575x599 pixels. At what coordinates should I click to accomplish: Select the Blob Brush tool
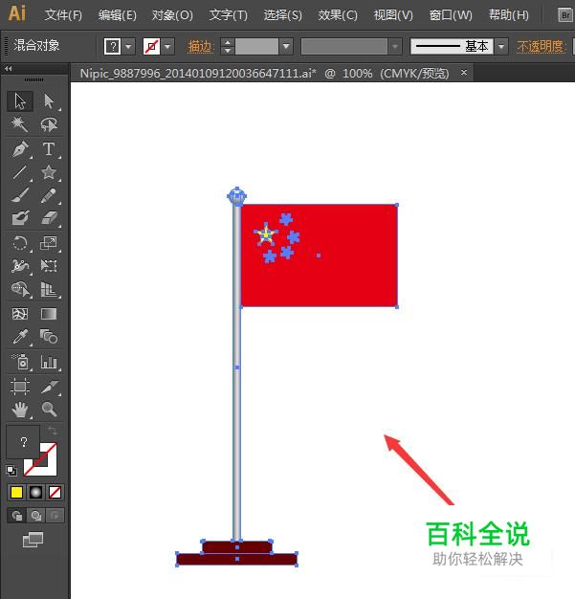click(x=20, y=218)
